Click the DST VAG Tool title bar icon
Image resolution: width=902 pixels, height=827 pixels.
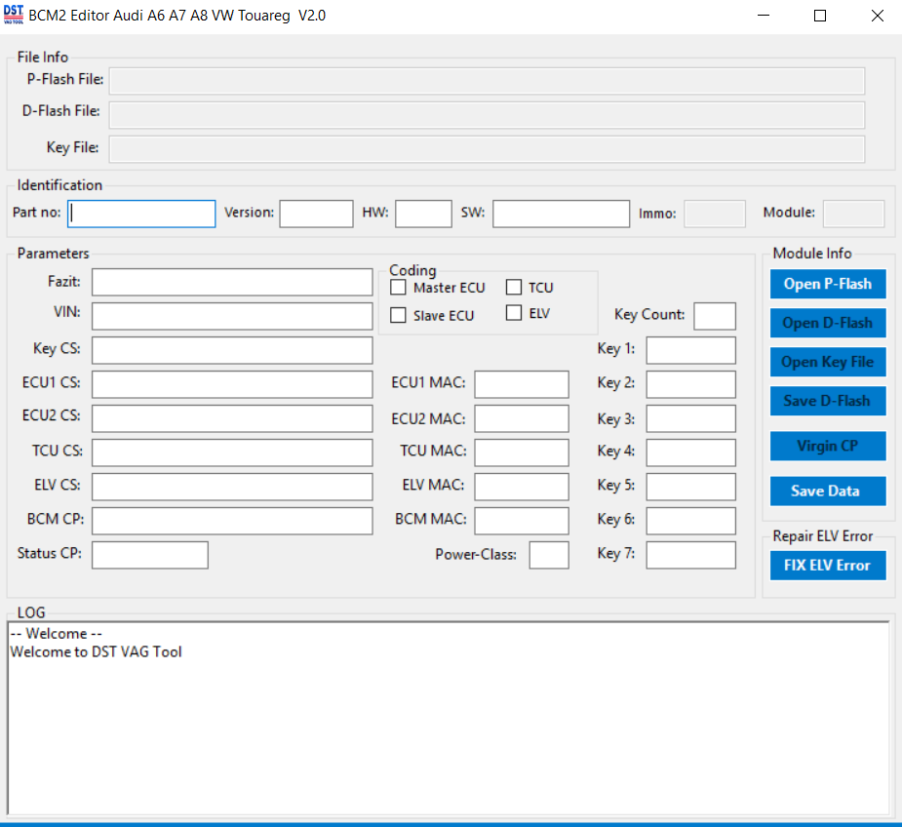click(x=14, y=15)
